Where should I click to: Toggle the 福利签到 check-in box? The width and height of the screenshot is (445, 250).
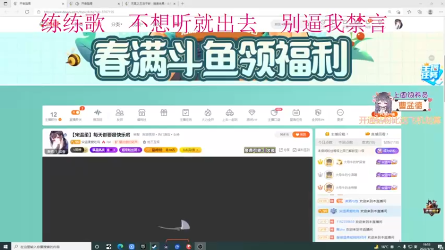(301, 150)
